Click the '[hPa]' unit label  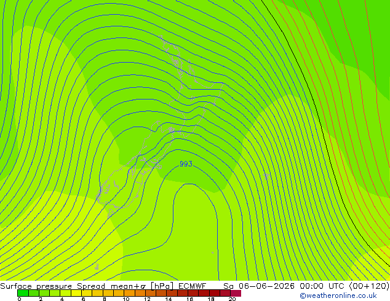tap(162, 286)
